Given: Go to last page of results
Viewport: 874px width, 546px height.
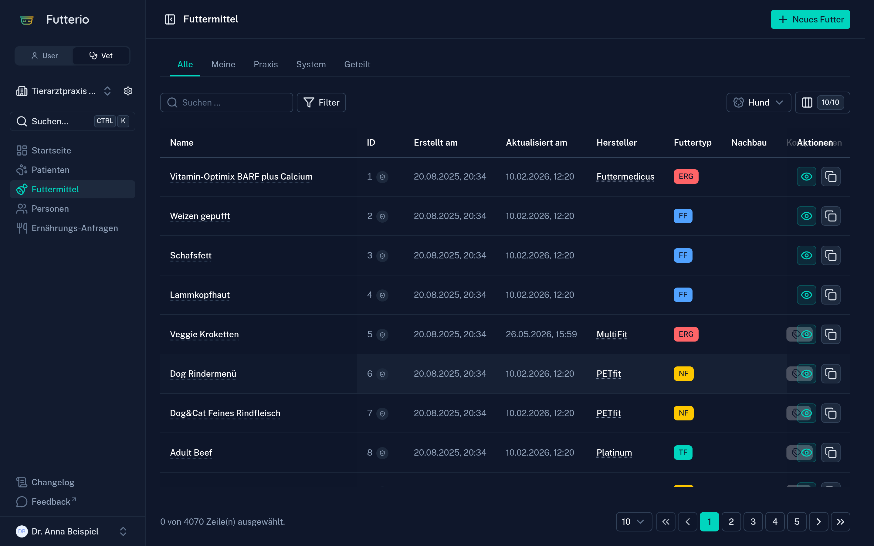Looking at the screenshot, I should [x=840, y=521].
